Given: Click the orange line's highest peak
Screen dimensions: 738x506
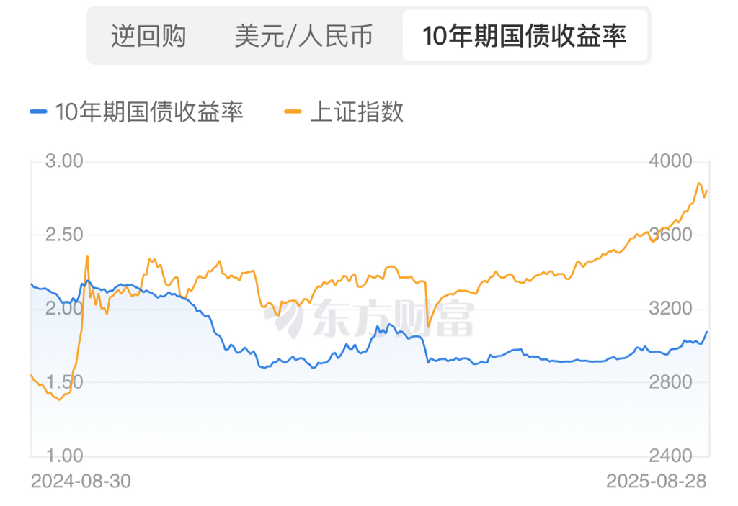Looking at the screenshot, I should (x=698, y=184).
